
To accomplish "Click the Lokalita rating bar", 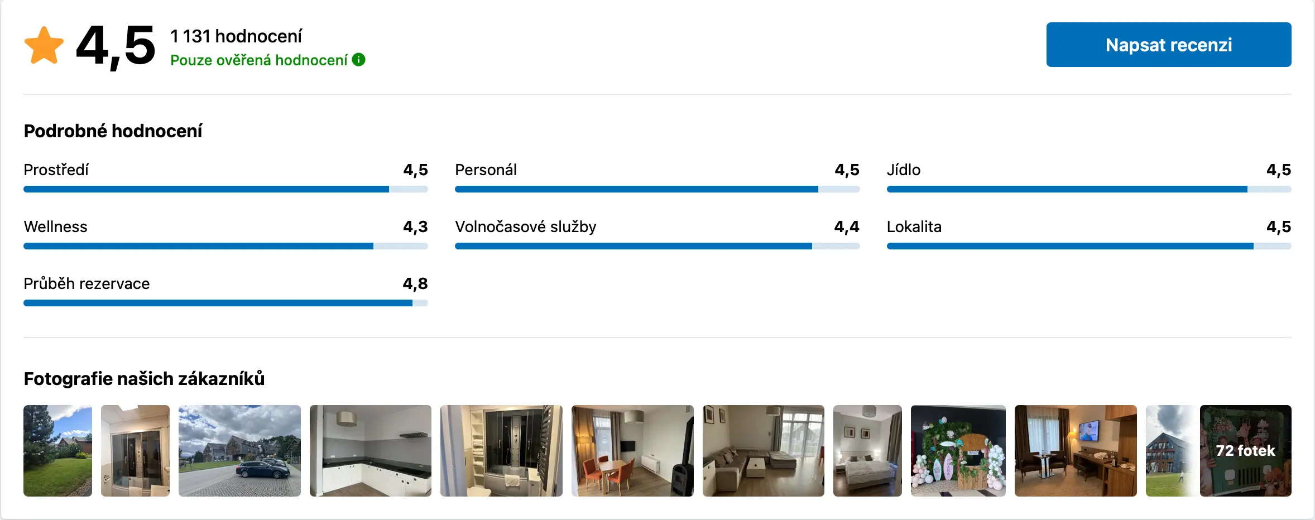I will [1088, 246].
